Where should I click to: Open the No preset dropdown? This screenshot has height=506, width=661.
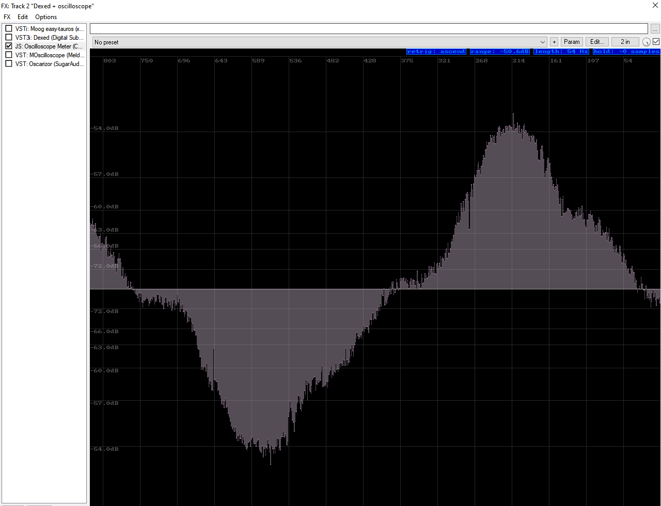click(320, 42)
